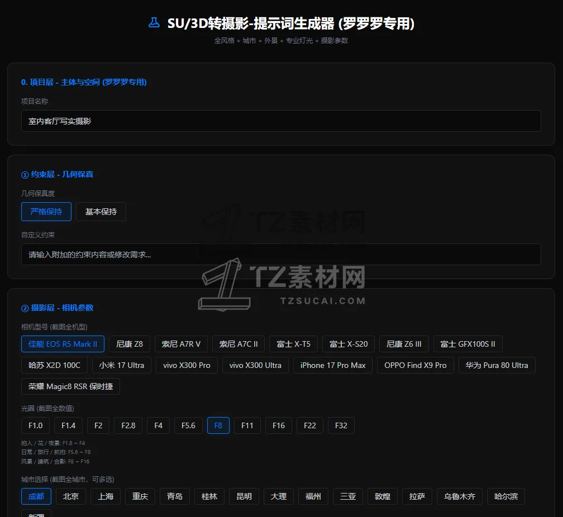This screenshot has width=563, height=517.
Task: Select city 上海
Action: click(x=106, y=496)
